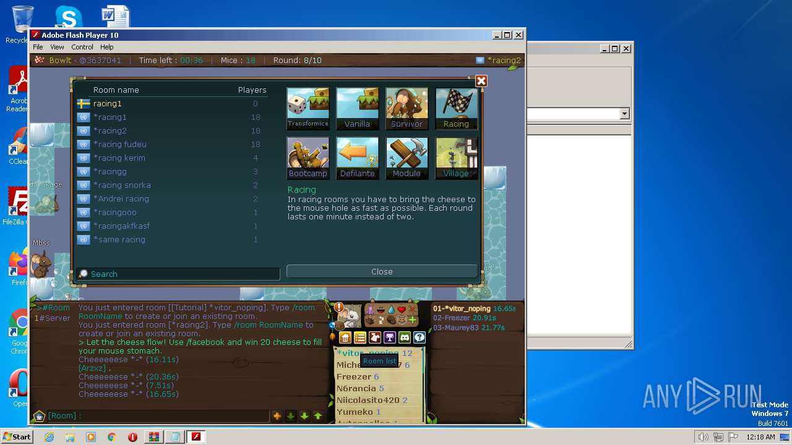Join the *racingg room
792x445 pixels.
pyautogui.click(x=171, y=171)
